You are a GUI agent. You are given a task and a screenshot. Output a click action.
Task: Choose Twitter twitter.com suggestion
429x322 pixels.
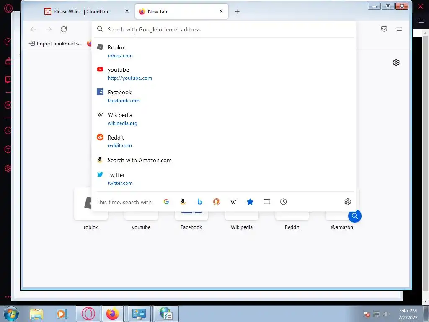(x=224, y=179)
